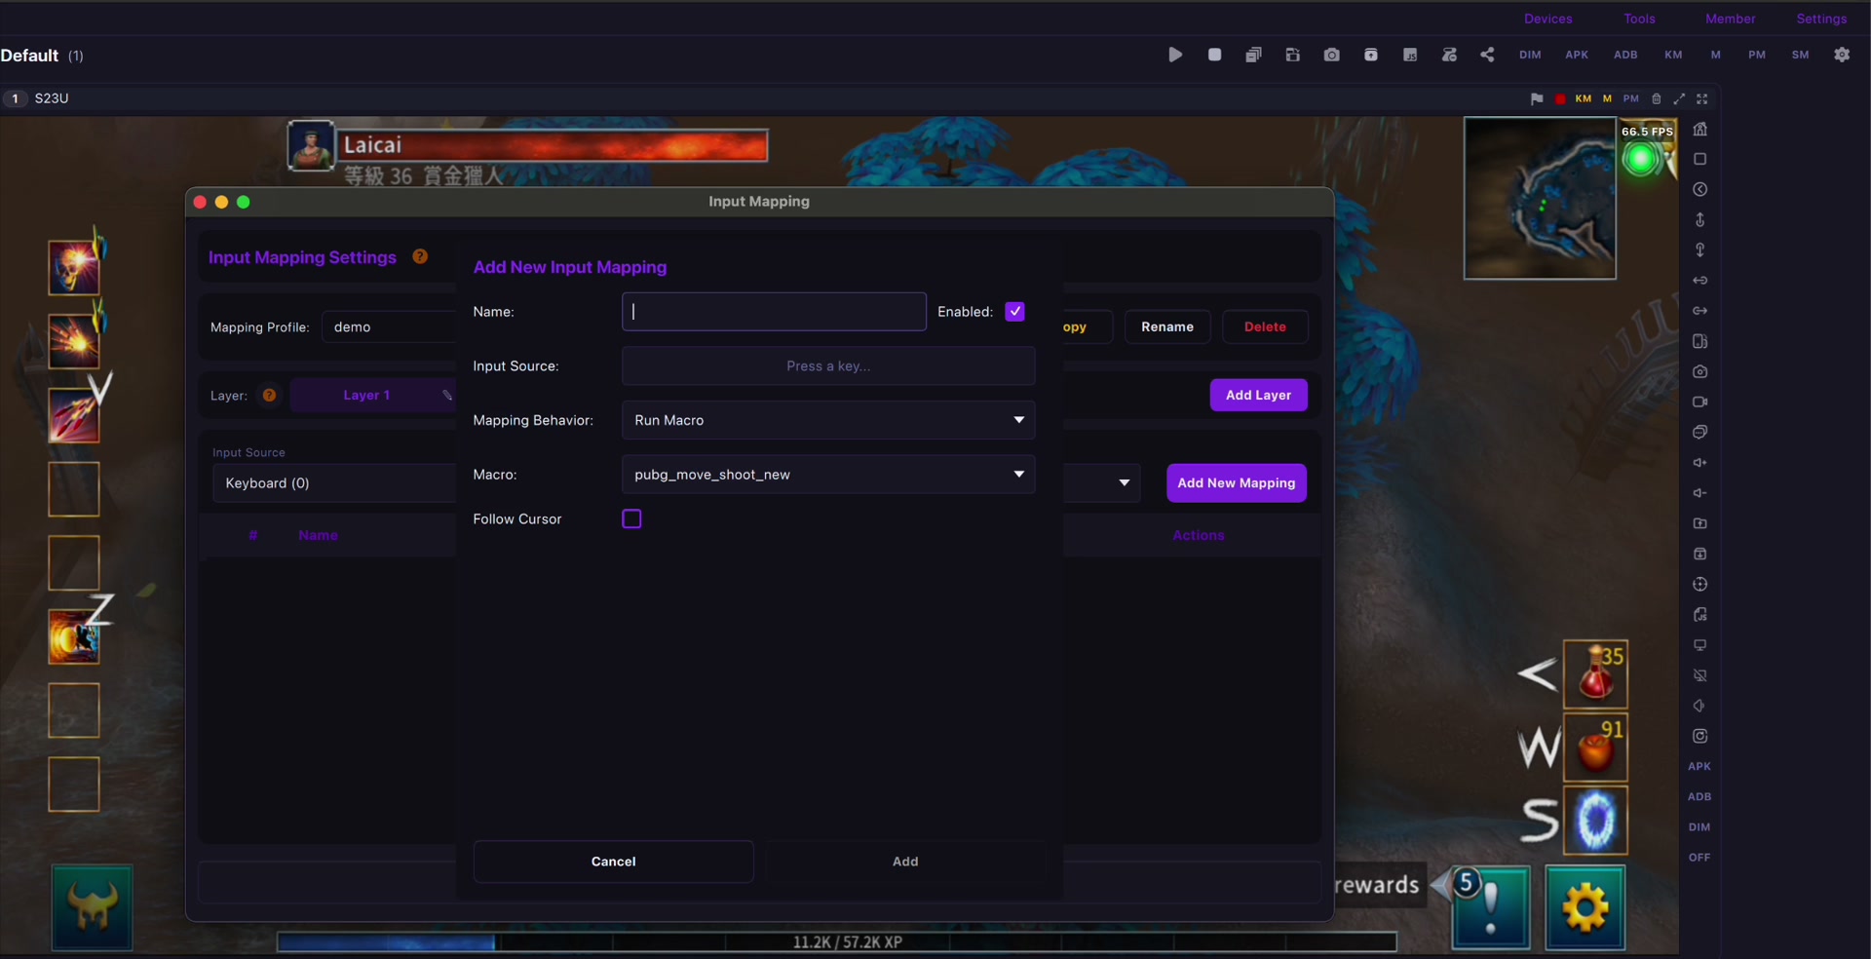The height and width of the screenshot is (959, 1871).
Task: Click the volume down icon in sidebar
Action: pyautogui.click(x=1700, y=492)
